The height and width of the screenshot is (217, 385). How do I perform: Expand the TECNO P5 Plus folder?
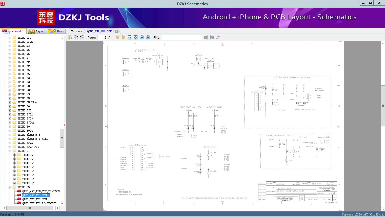click(x=10, y=102)
